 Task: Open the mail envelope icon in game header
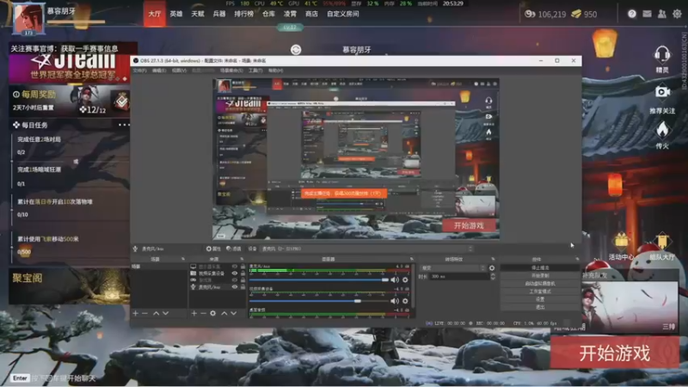[x=647, y=14]
